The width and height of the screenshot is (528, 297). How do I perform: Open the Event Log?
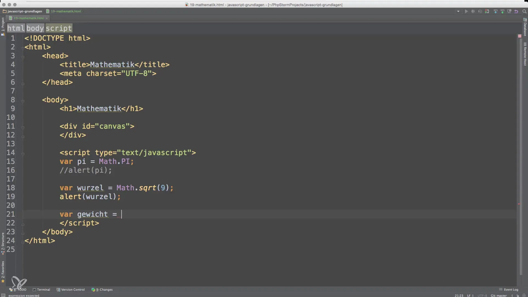point(508,290)
